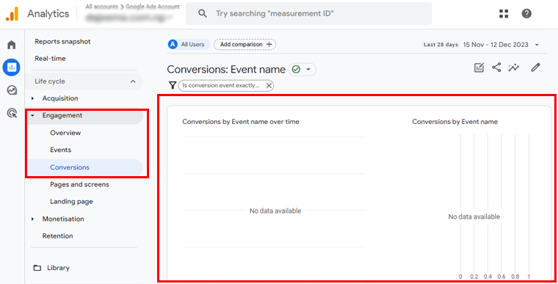Open edit comparisons chart-pencil icon
Image resolution: width=558 pixels, height=284 pixels.
click(x=479, y=68)
